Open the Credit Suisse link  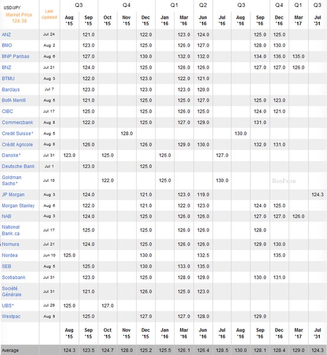click(x=18, y=133)
